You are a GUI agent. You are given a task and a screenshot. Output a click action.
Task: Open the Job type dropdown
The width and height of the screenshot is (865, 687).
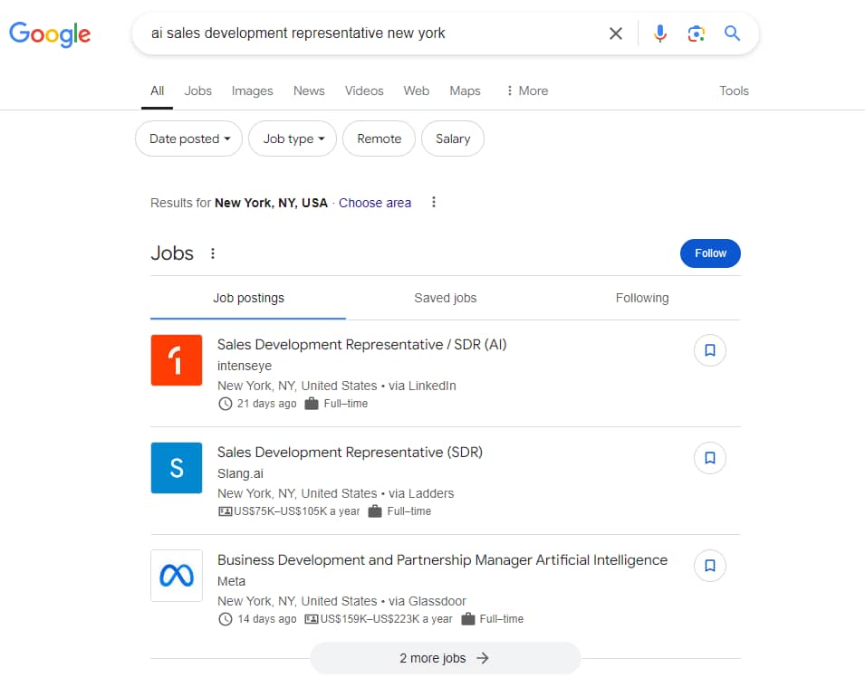(293, 138)
